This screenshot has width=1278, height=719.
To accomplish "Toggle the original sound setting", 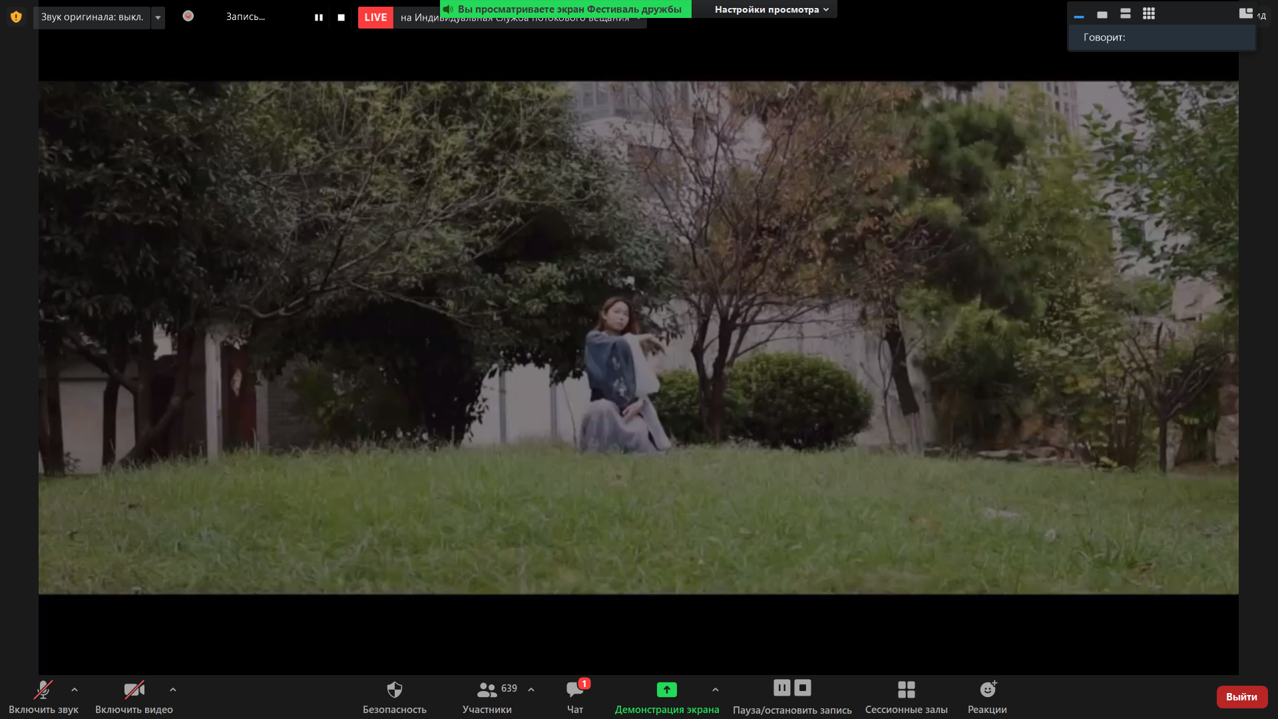I will click(x=92, y=17).
